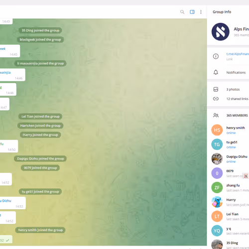This screenshot has width=249, height=249.
Task: Click the info circle icon beside the link
Action: coord(216,56)
